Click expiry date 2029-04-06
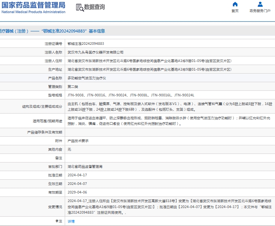275x226 pixels. tap(77, 192)
